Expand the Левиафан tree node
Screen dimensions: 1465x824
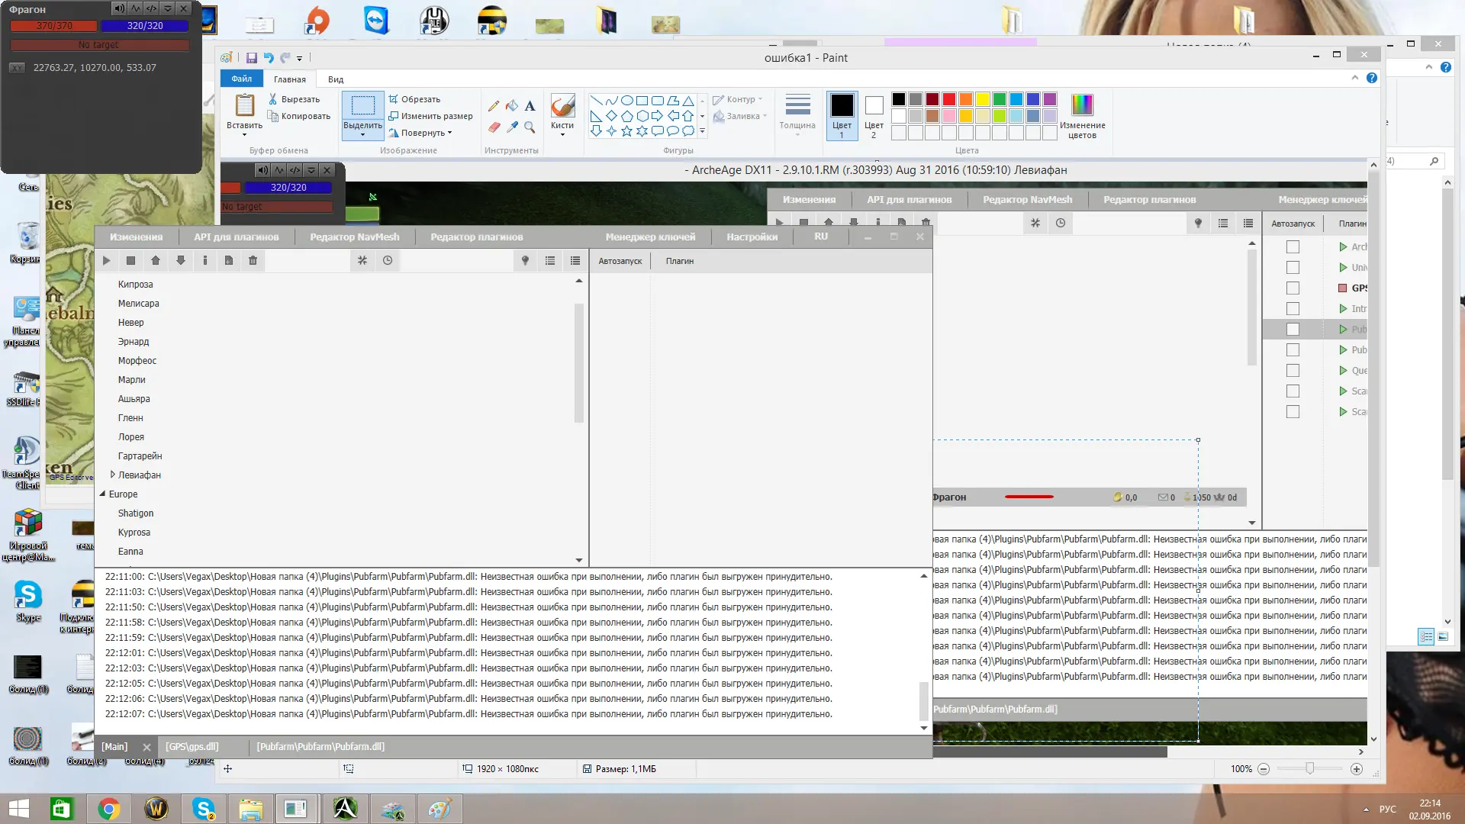pyautogui.click(x=113, y=475)
